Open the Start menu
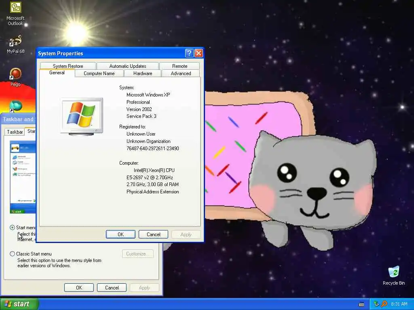Viewport: 414px width, 310px height. click(19, 304)
